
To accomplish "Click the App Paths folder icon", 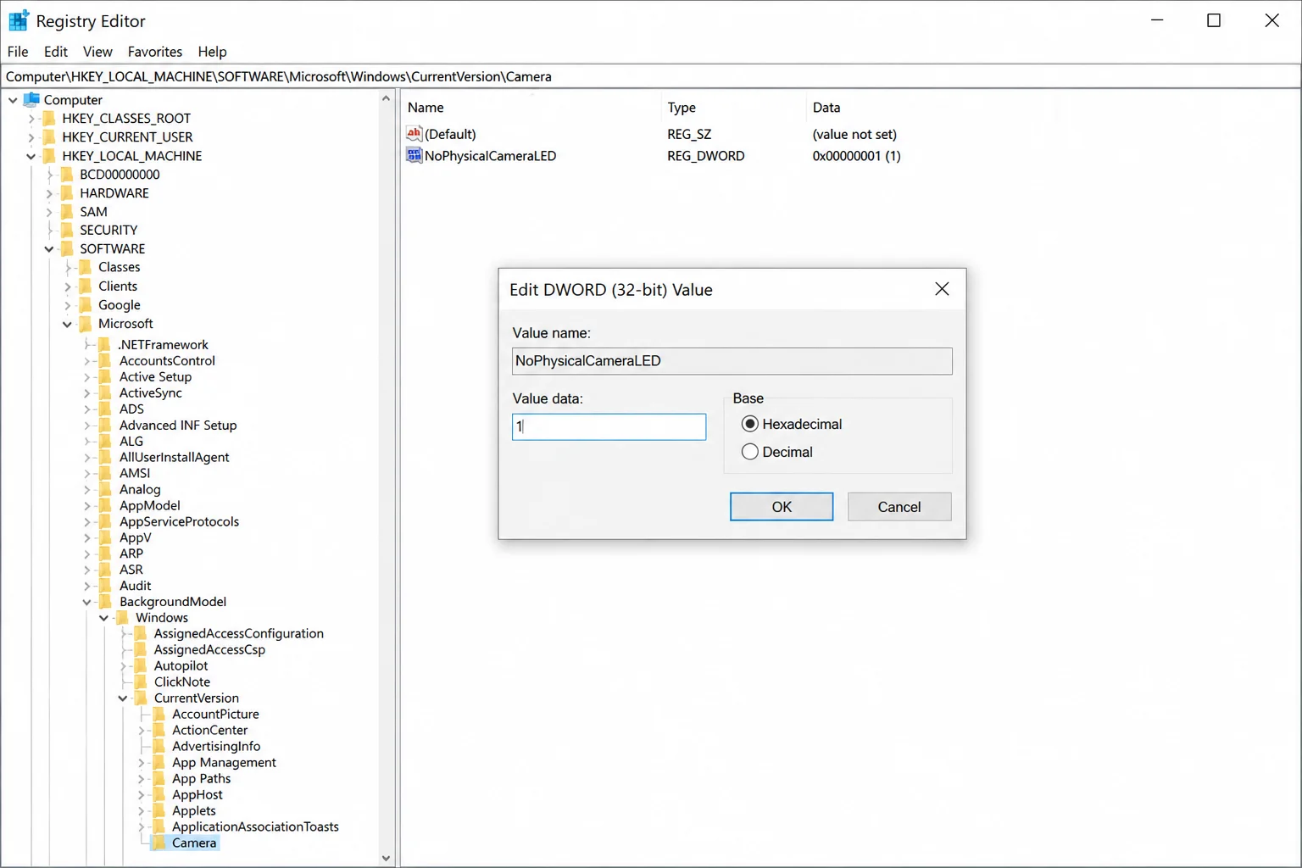I will pyautogui.click(x=159, y=778).
